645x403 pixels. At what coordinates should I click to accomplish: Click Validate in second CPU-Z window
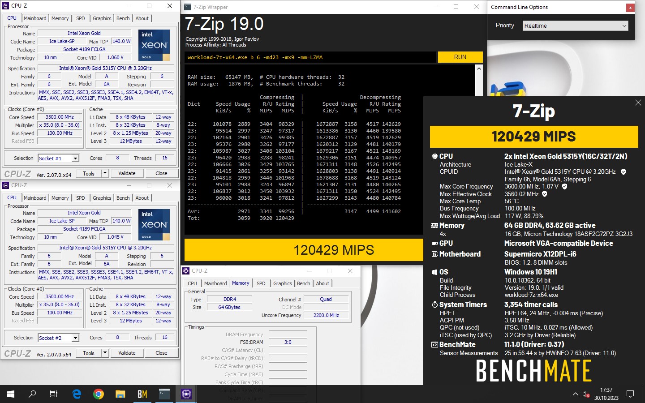127,353
